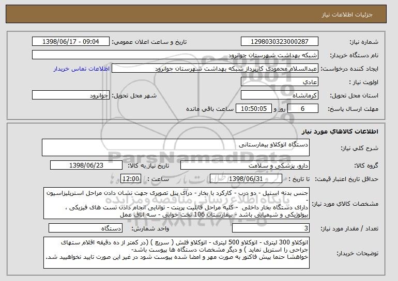Select the remaining time field 10:50:05
The image size is (398, 281).
click(254, 109)
